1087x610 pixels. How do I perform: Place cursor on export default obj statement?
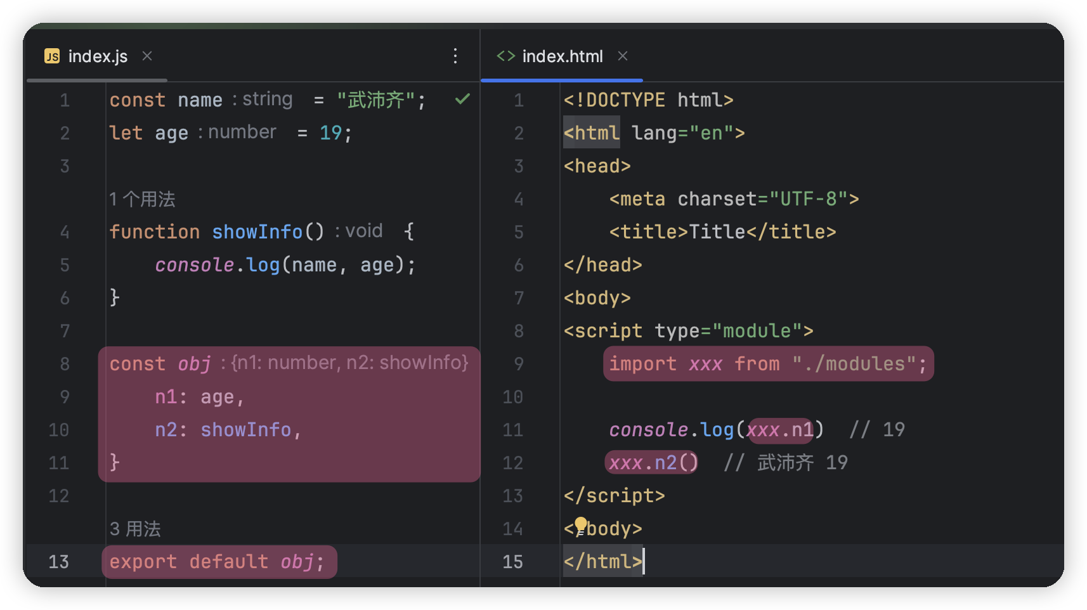pyautogui.click(x=217, y=562)
